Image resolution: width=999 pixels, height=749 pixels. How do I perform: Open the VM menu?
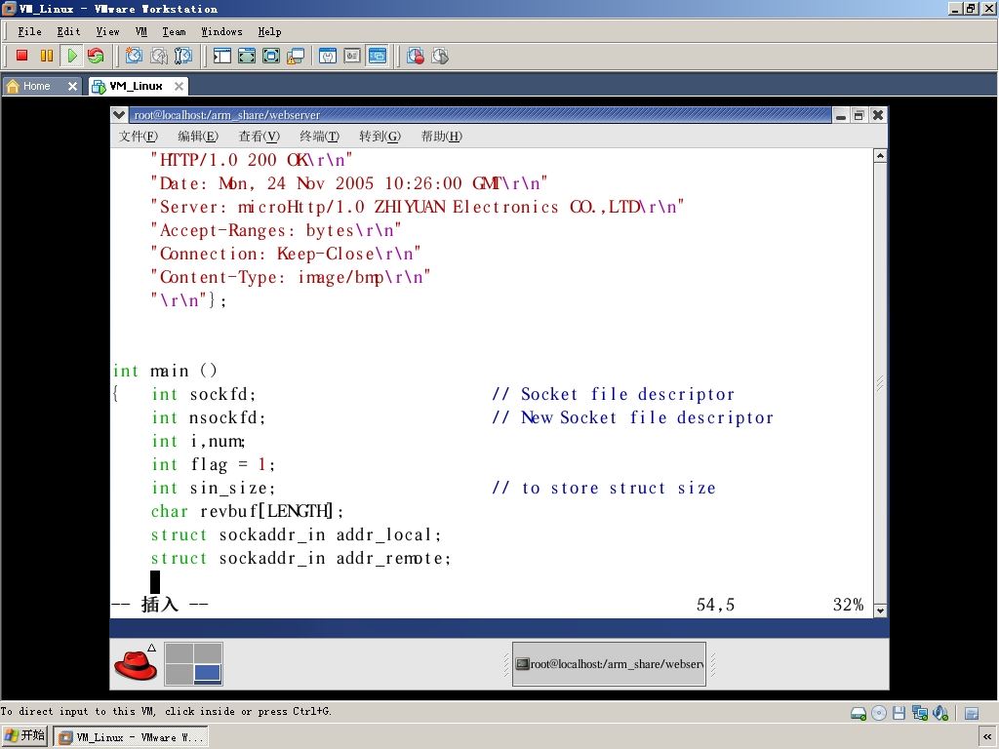(140, 31)
